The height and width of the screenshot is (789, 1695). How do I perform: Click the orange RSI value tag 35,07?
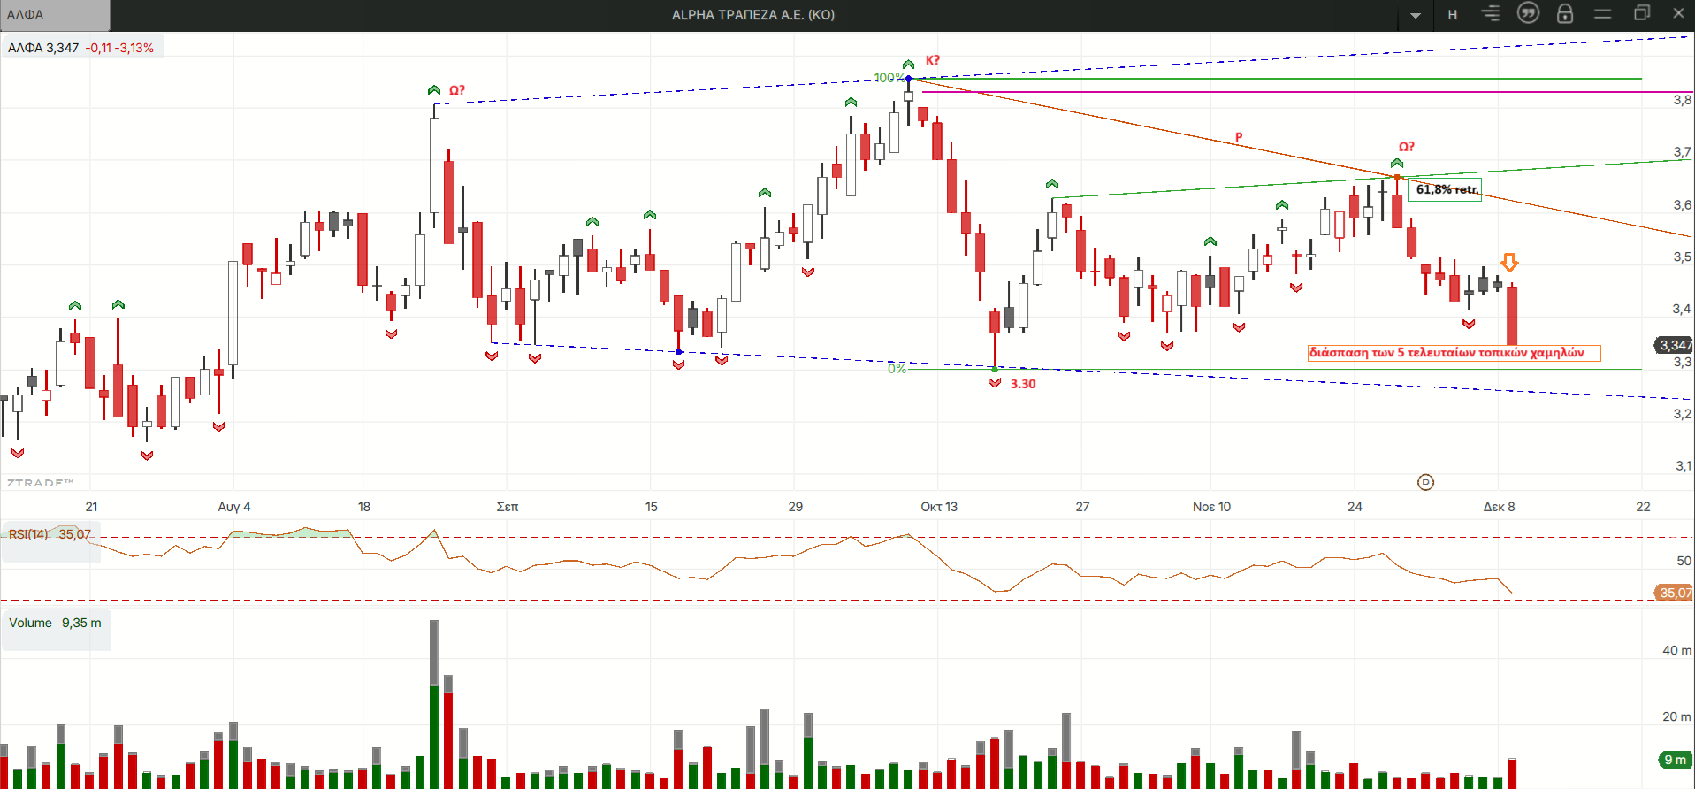click(1674, 593)
